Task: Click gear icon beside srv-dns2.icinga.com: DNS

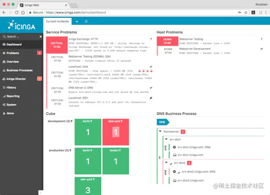Action: click(174, 172)
